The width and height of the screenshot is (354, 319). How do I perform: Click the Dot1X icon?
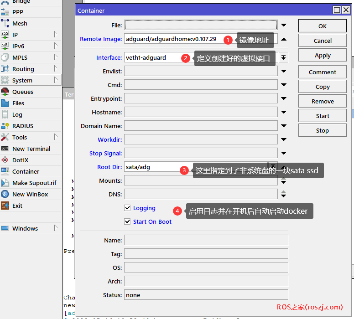(5, 160)
